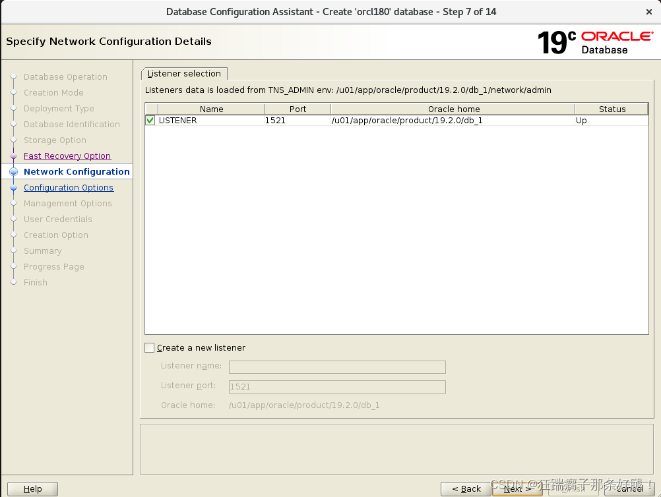Click the Database Identification step
The width and height of the screenshot is (661, 497).
tap(72, 124)
